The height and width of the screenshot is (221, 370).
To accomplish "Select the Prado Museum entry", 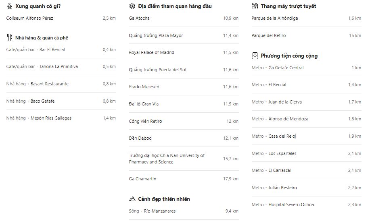I will 144,87.
